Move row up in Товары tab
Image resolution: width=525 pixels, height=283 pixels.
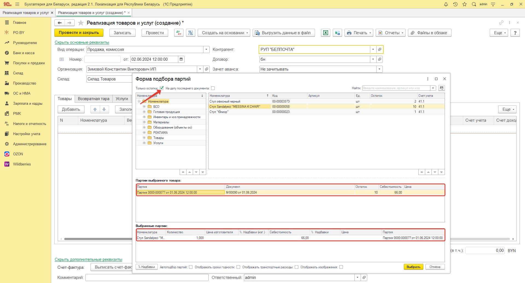pos(95,109)
